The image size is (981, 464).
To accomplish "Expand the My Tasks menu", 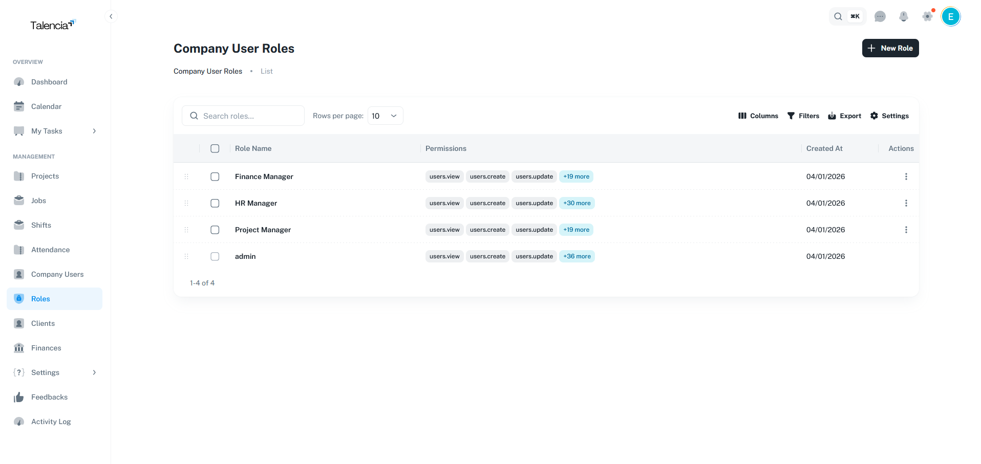I will pyautogui.click(x=47, y=131).
